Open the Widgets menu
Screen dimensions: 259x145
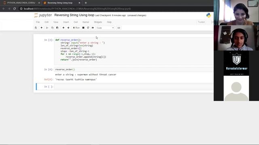98,22
